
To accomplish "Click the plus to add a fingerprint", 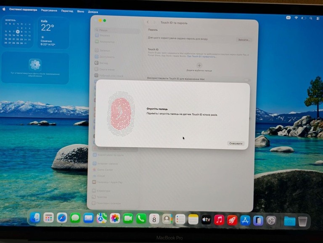I will coord(199,65).
